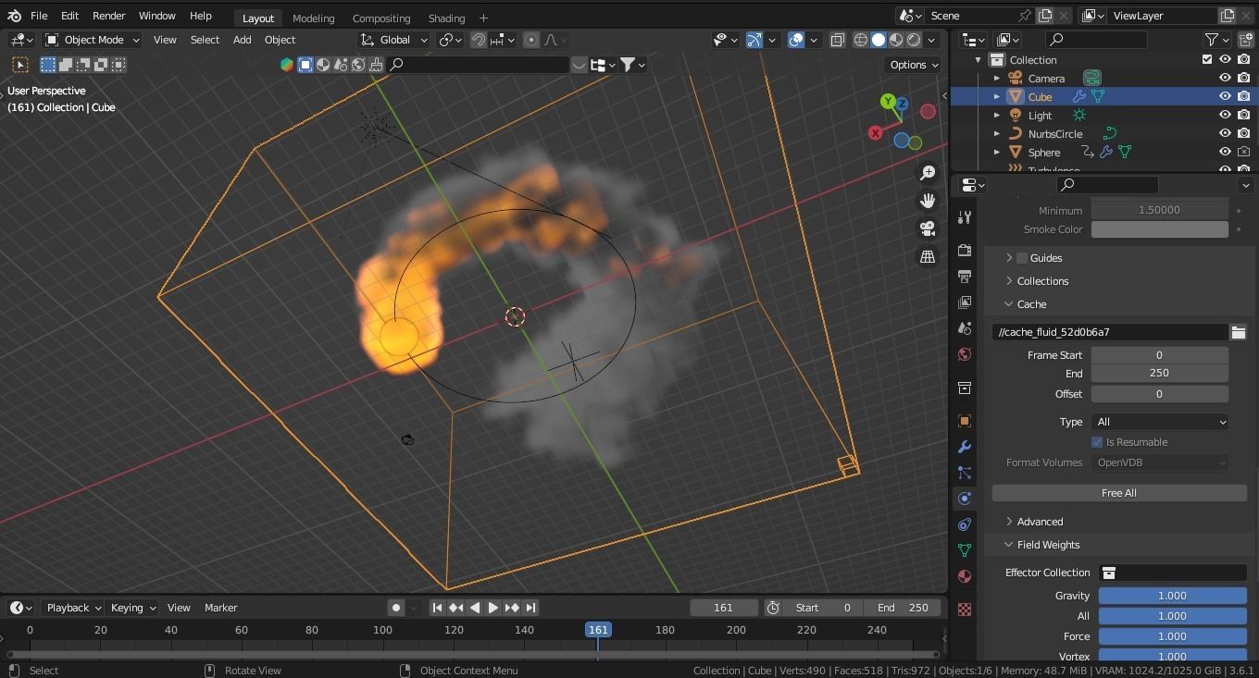Expand Sphere in Outliner
The image size is (1259, 678).
[997, 153]
